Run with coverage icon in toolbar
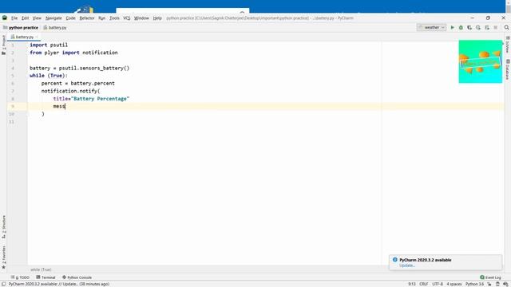Screen dimensions: 511x287 469,28
